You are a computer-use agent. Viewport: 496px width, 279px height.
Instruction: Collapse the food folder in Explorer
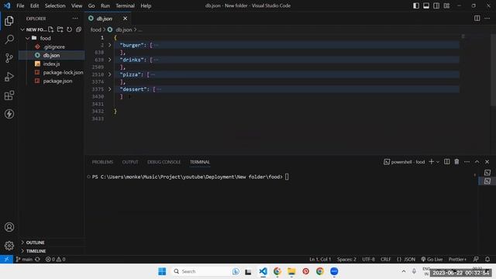pyautogui.click(x=28, y=38)
